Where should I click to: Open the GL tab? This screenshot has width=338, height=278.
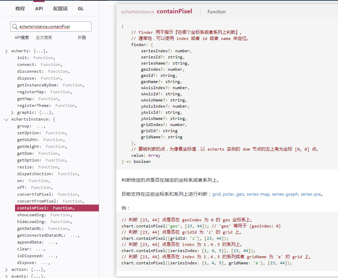tap(80, 9)
